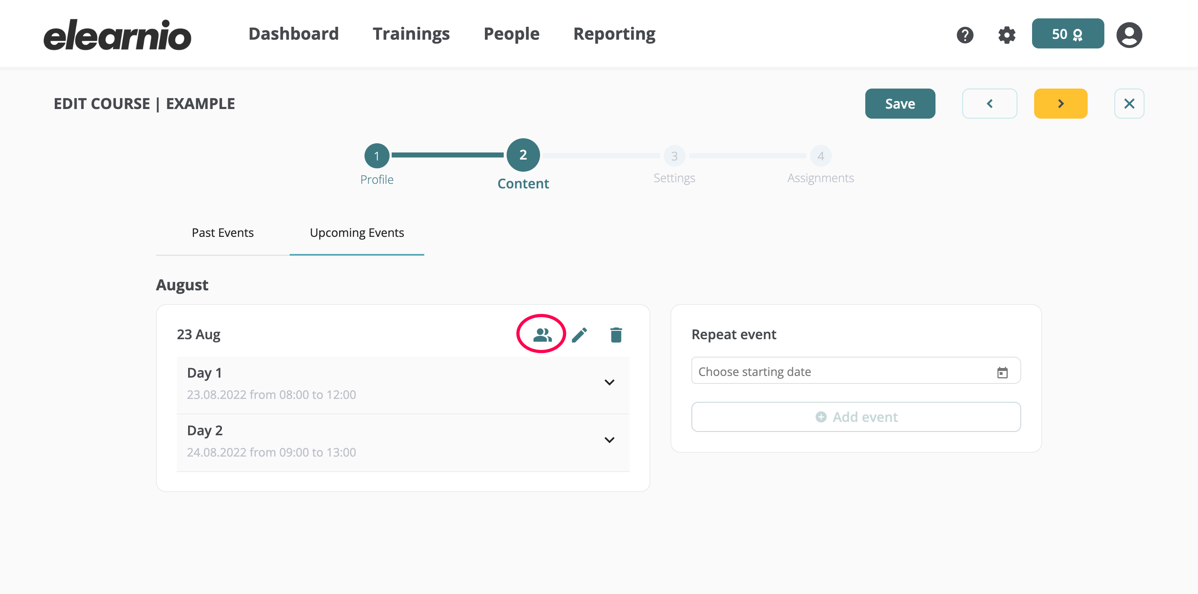The width and height of the screenshot is (1198, 594).
Task: Select step 2 Content circle
Action: [x=523, y=155]
